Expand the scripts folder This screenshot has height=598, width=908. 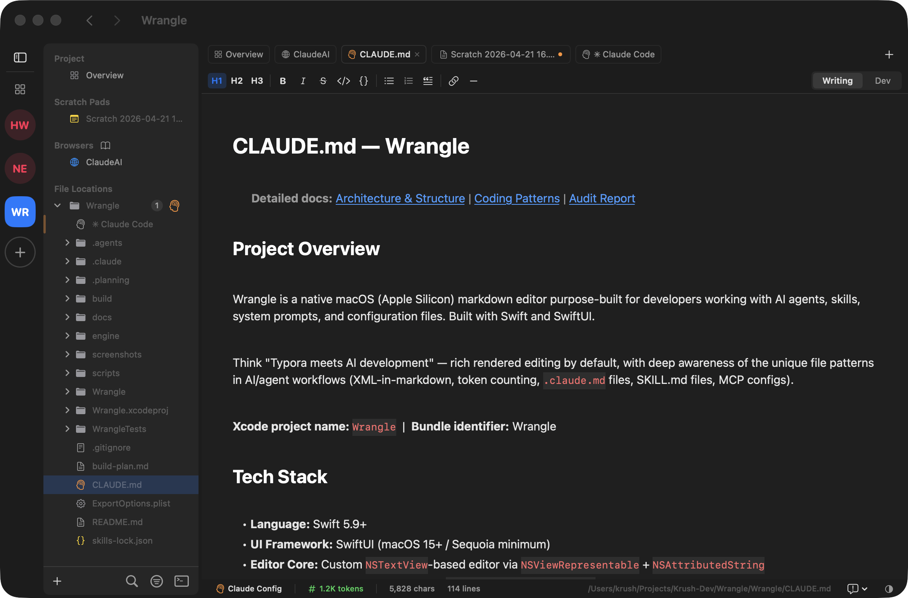coord(67,373)
